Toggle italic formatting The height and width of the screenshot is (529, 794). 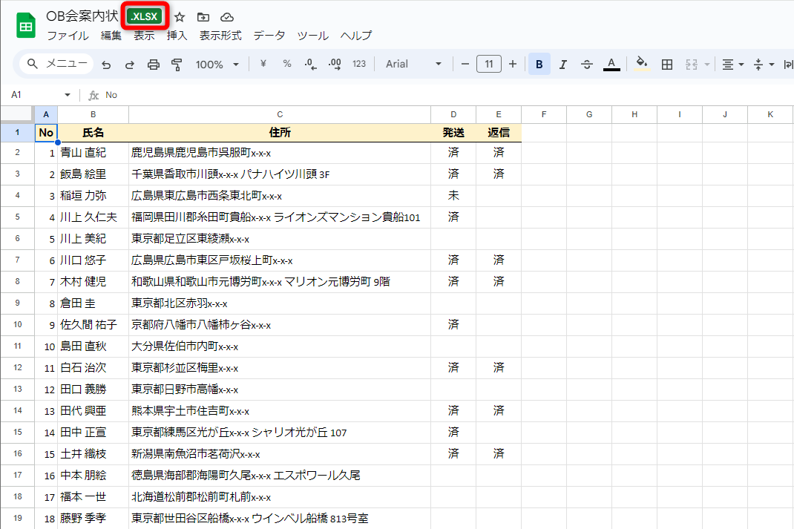[562, 64]
